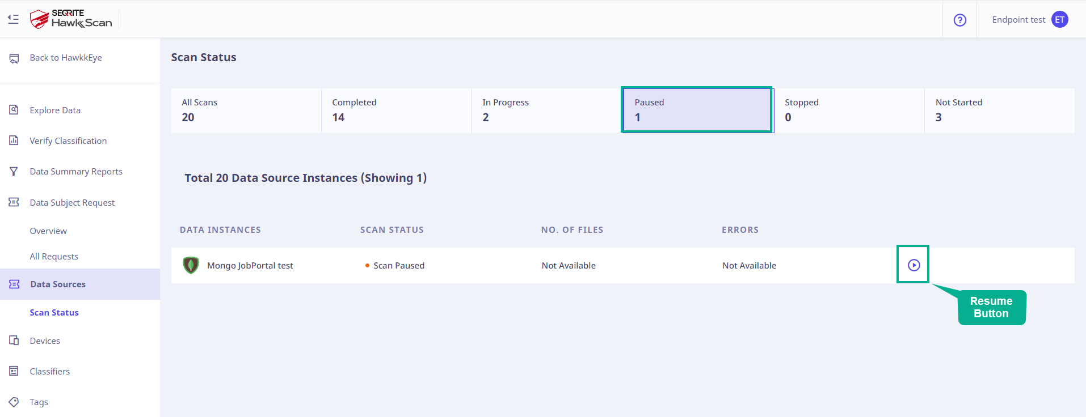The image size is (1086, 417).
Task: Filter by the All Scans card
Action: click(246, 110)
